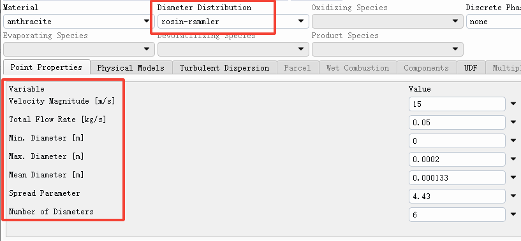Click the Min. Diameter value field
This screenshot has width=521, height=241.
pos(457,141)
